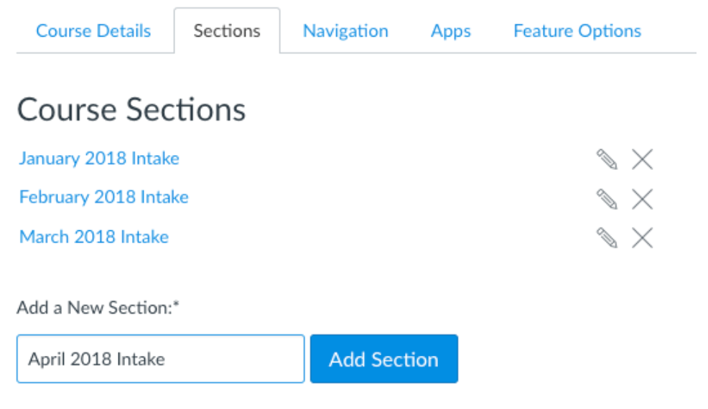The width and height of the screenshot is (708, 409).
Task: Click the edit pencil beside March 2018 Intake
Action: tap(607, 238)
